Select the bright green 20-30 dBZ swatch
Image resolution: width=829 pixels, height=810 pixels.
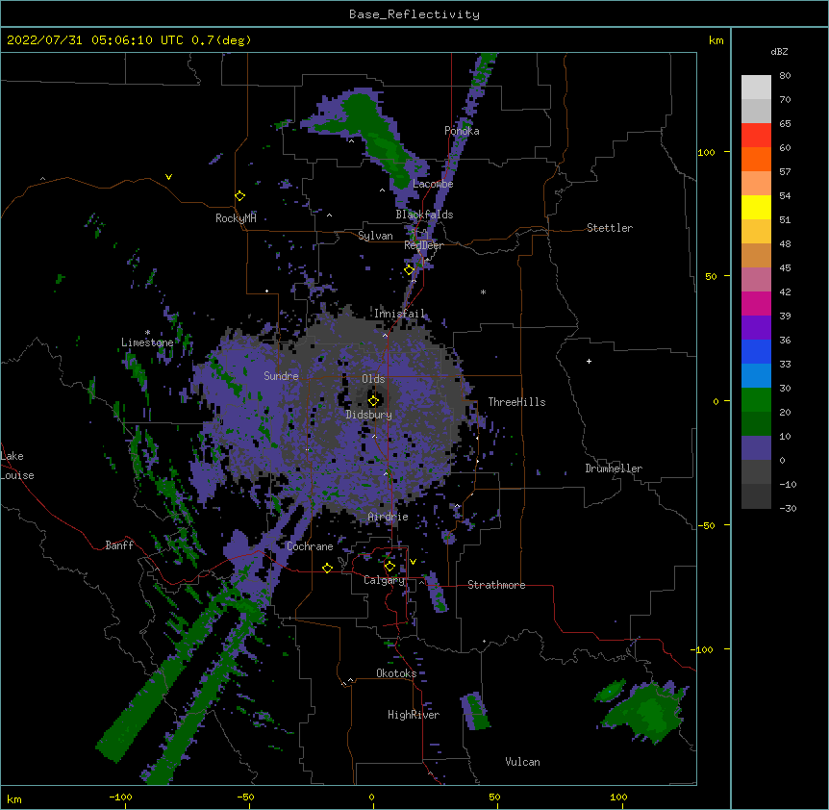point(756,400)
